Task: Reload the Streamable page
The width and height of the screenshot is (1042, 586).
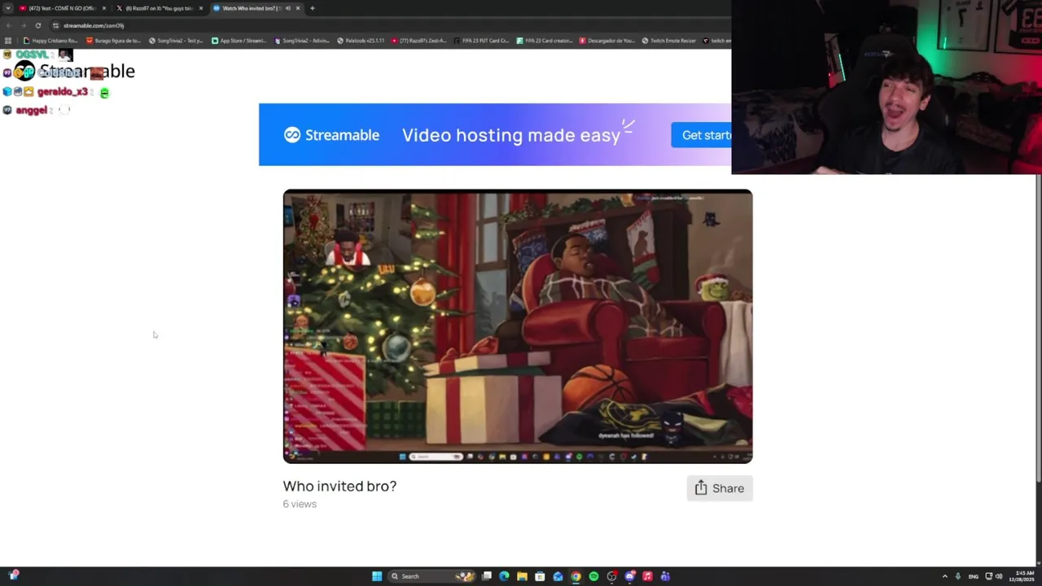Action: [x=37, y=25]
